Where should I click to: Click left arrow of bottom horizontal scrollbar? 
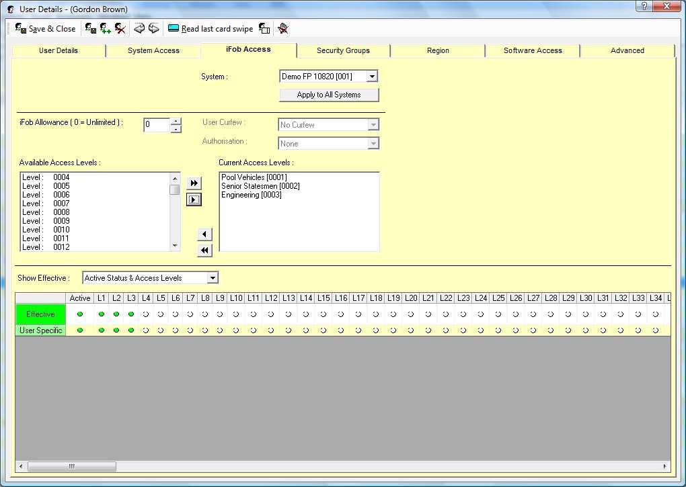pos(21,466)
